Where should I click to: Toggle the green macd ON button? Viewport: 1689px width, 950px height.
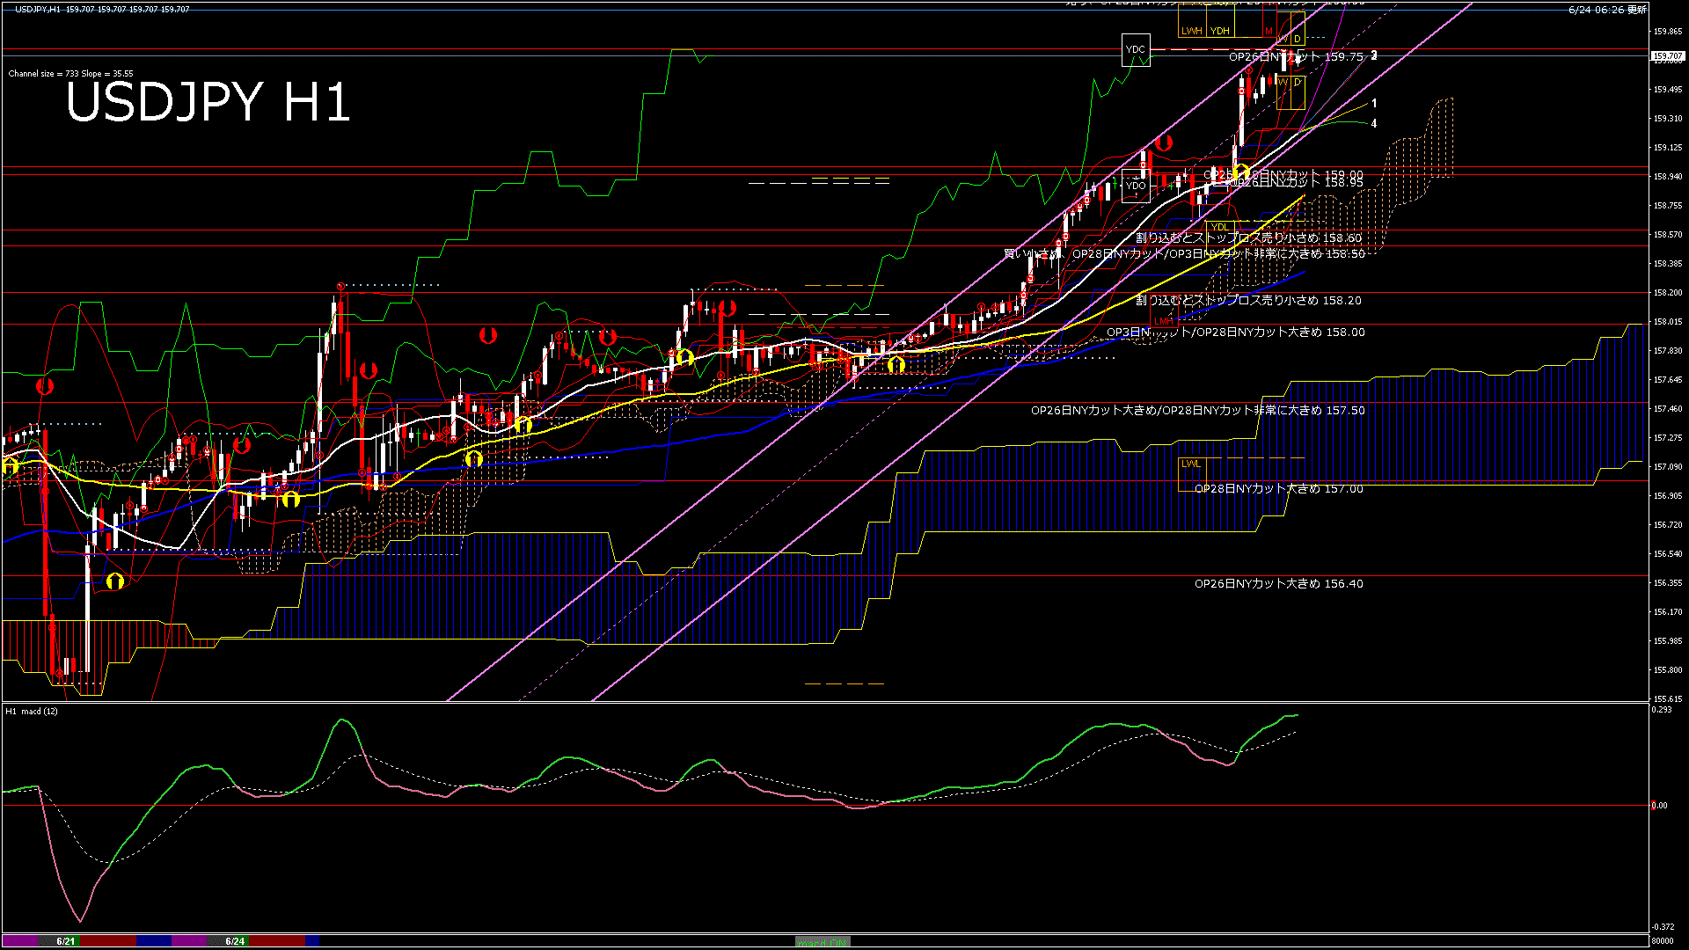pyautogui.click(x=823, y=942)
